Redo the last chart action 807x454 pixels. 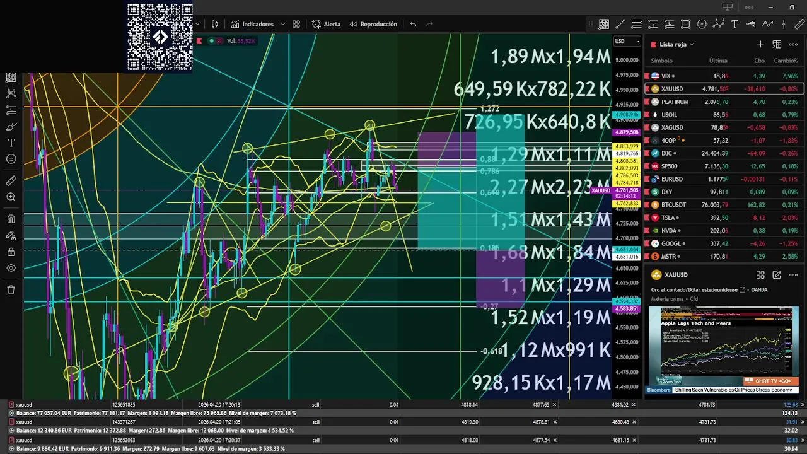pos(429,24)
